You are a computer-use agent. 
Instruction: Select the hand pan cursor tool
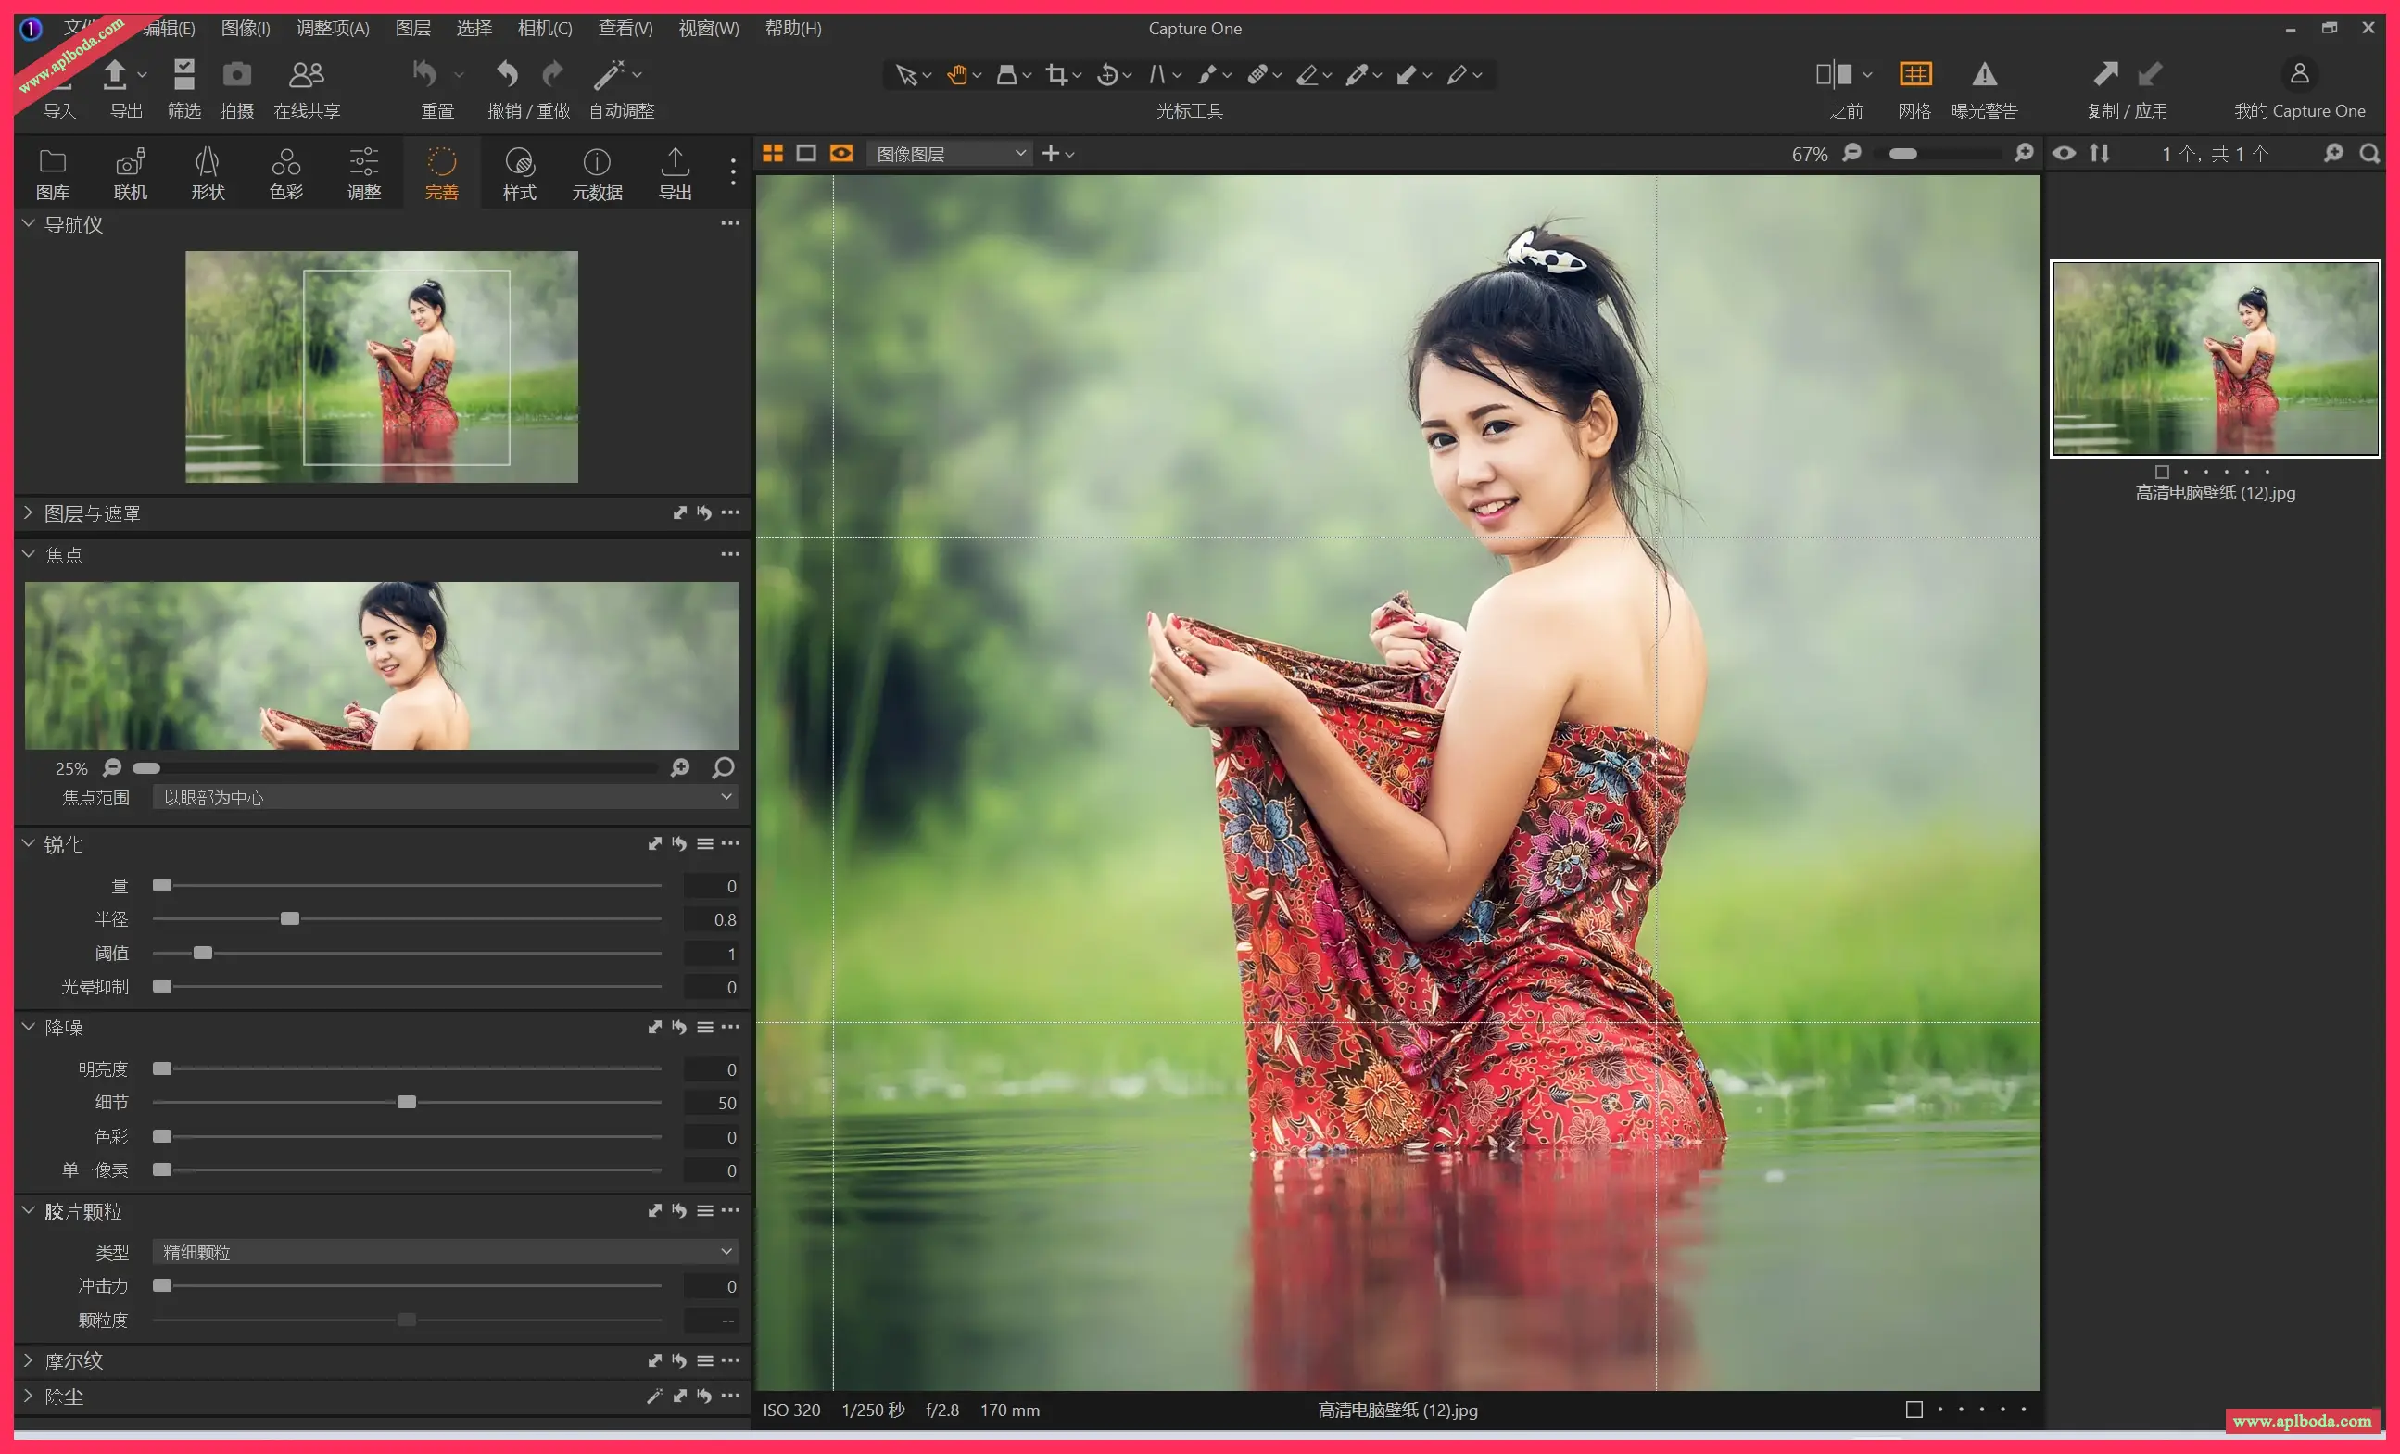click(956, 75)
